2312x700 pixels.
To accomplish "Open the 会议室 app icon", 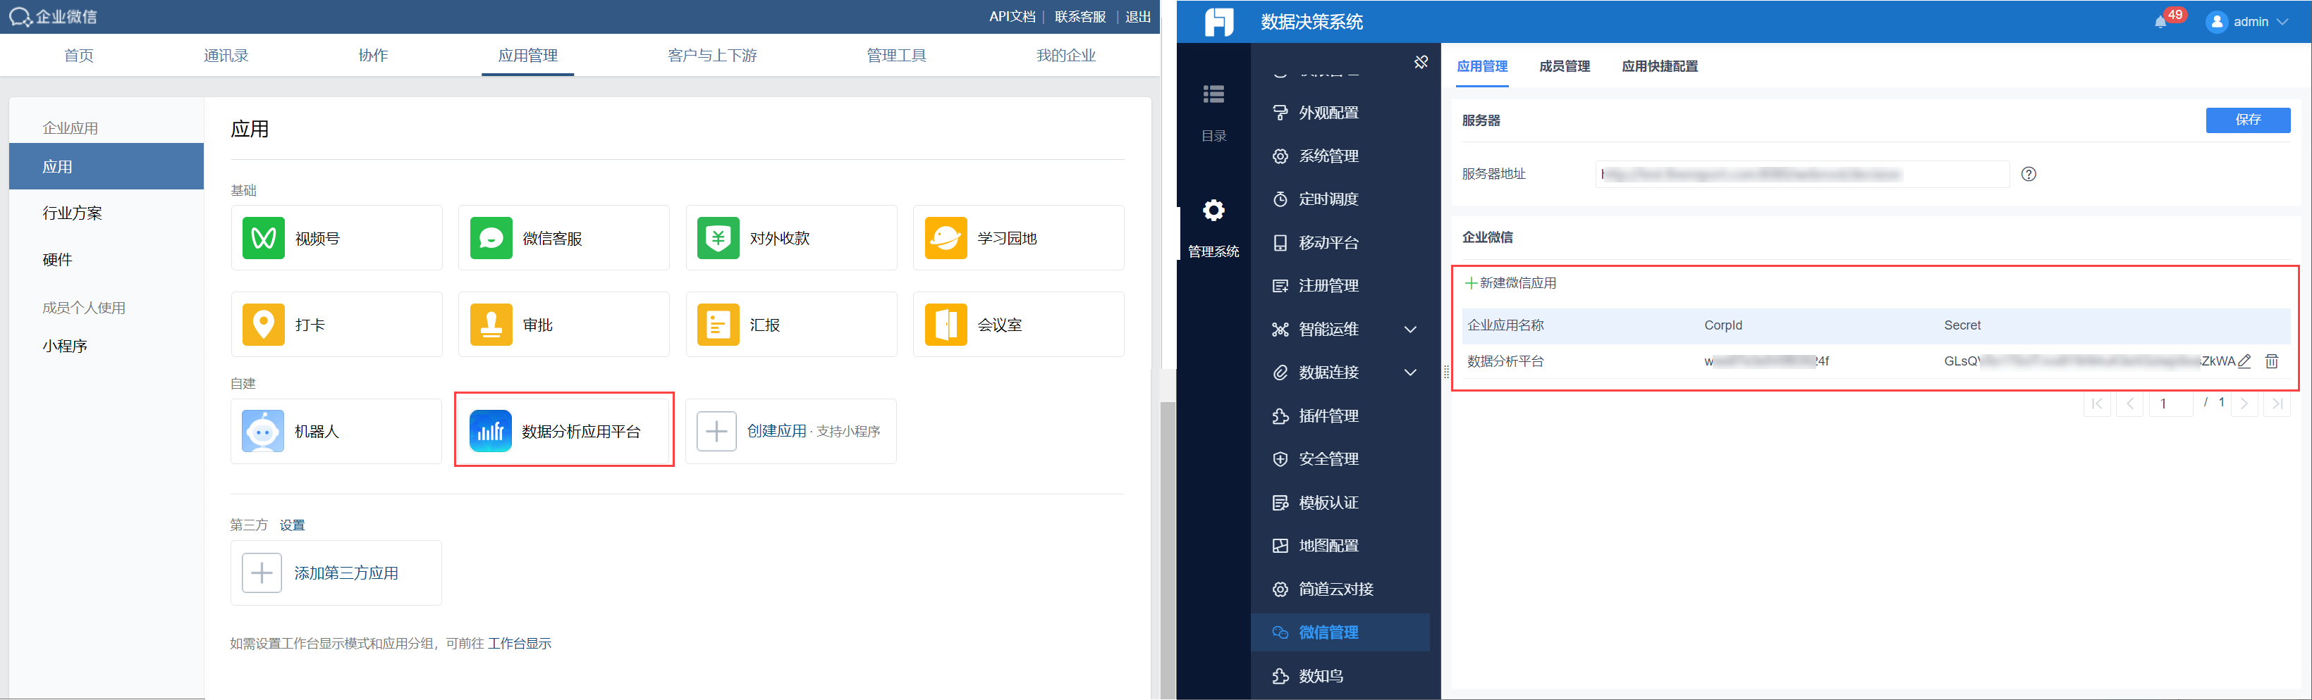I will coord(946,325).
